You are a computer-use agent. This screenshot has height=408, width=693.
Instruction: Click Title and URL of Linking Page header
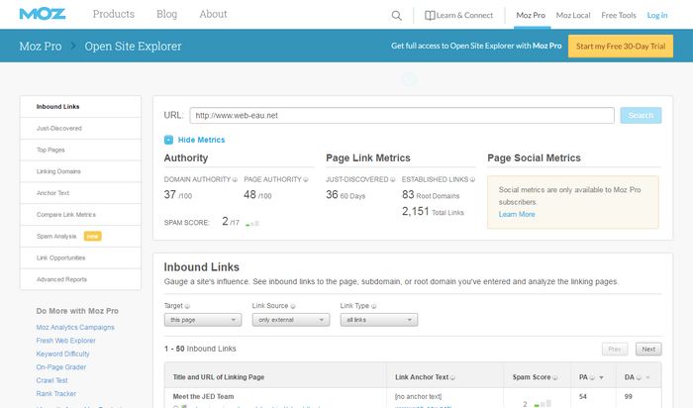[219, 377]
